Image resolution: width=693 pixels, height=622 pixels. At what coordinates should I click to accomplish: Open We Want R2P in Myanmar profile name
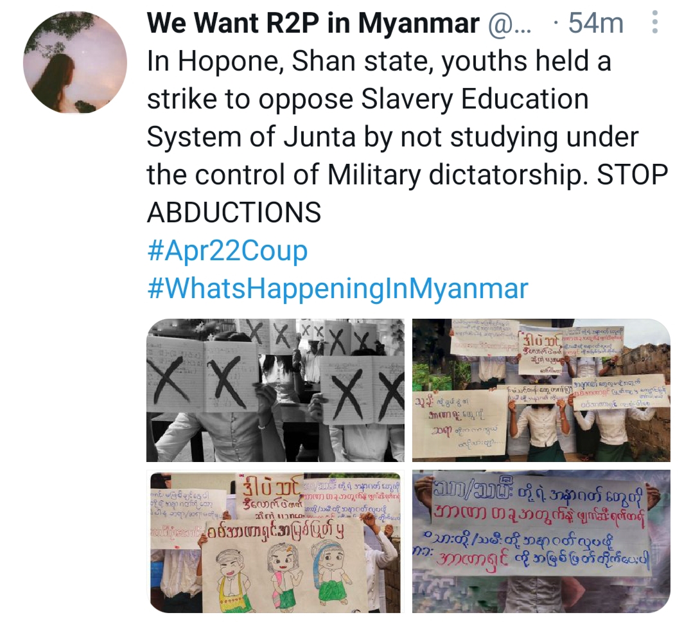coord(313,22)
